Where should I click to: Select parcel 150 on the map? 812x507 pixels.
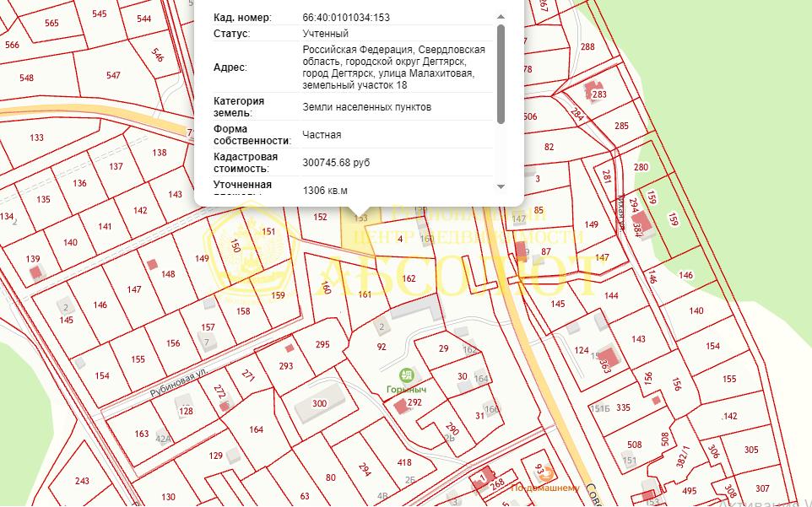click(235, 245)
